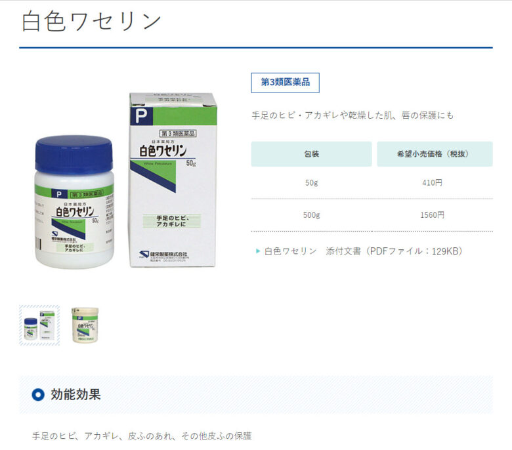This screenshot has width=512, height=450.
Task: Click the 効能効果 body text below the heading
Action: 142,436
